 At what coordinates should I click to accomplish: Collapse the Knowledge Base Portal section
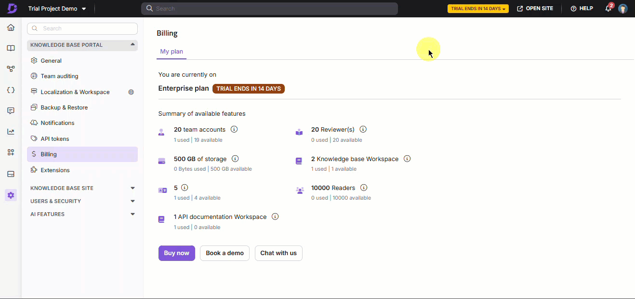(132, 45)
